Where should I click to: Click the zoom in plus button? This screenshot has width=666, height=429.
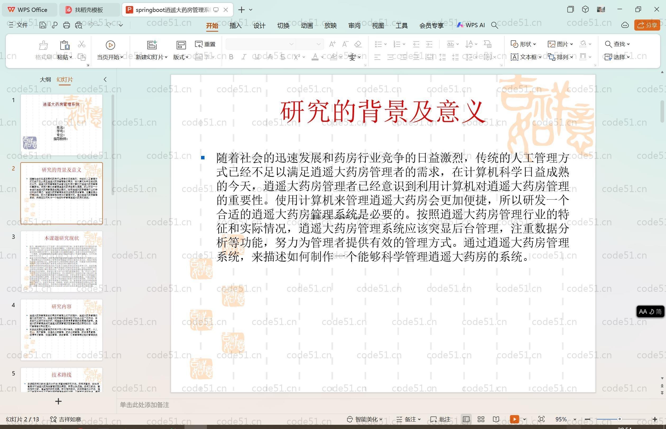point(655,419)
